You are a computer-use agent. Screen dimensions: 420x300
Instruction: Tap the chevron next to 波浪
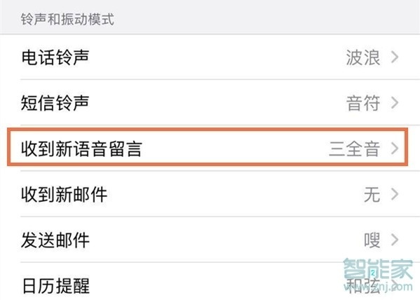point(395,57)
